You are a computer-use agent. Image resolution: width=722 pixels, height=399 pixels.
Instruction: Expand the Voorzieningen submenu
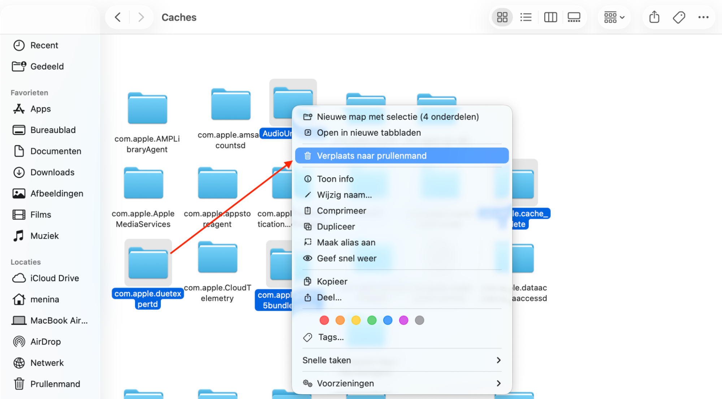(402, 383)
